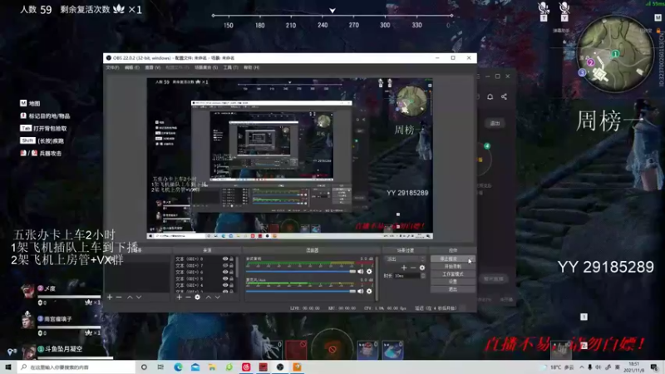Viewport: 665px width, 374px height.
Task: Open source properties with the gear icon
Action: (x=198, y=298)
